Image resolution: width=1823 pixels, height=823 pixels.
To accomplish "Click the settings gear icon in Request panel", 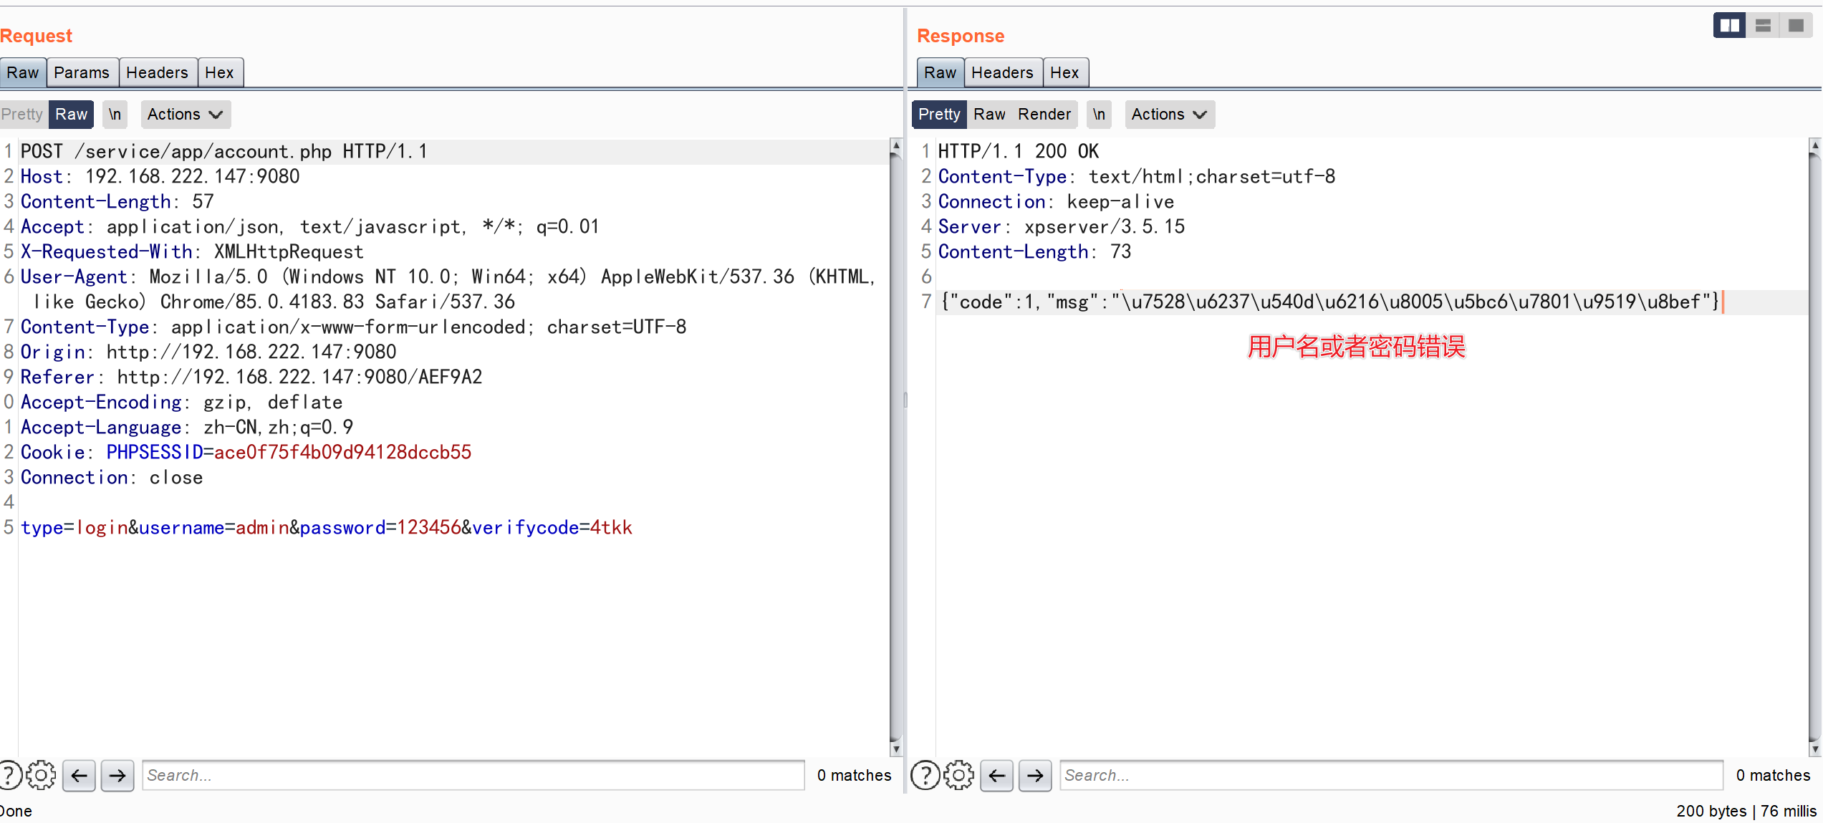I will (41, 774).
